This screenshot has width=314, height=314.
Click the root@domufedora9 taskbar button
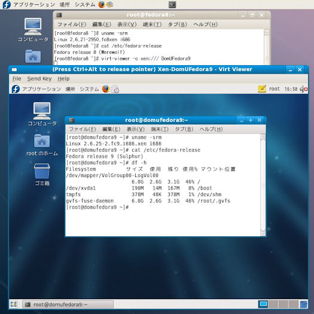(x=68, y=304)
